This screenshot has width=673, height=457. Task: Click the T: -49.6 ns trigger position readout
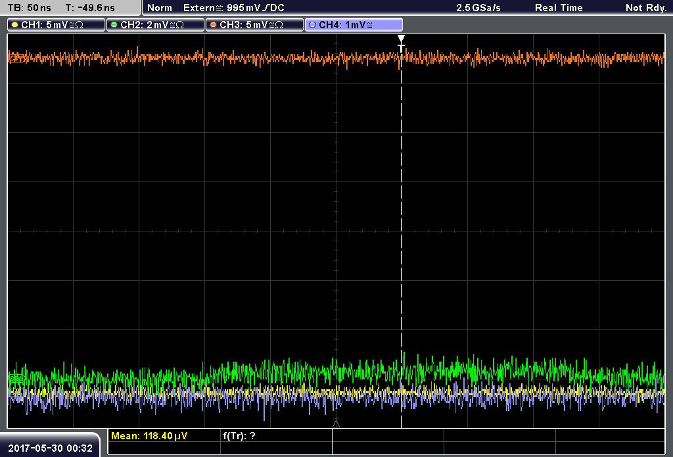click(90, 8)
